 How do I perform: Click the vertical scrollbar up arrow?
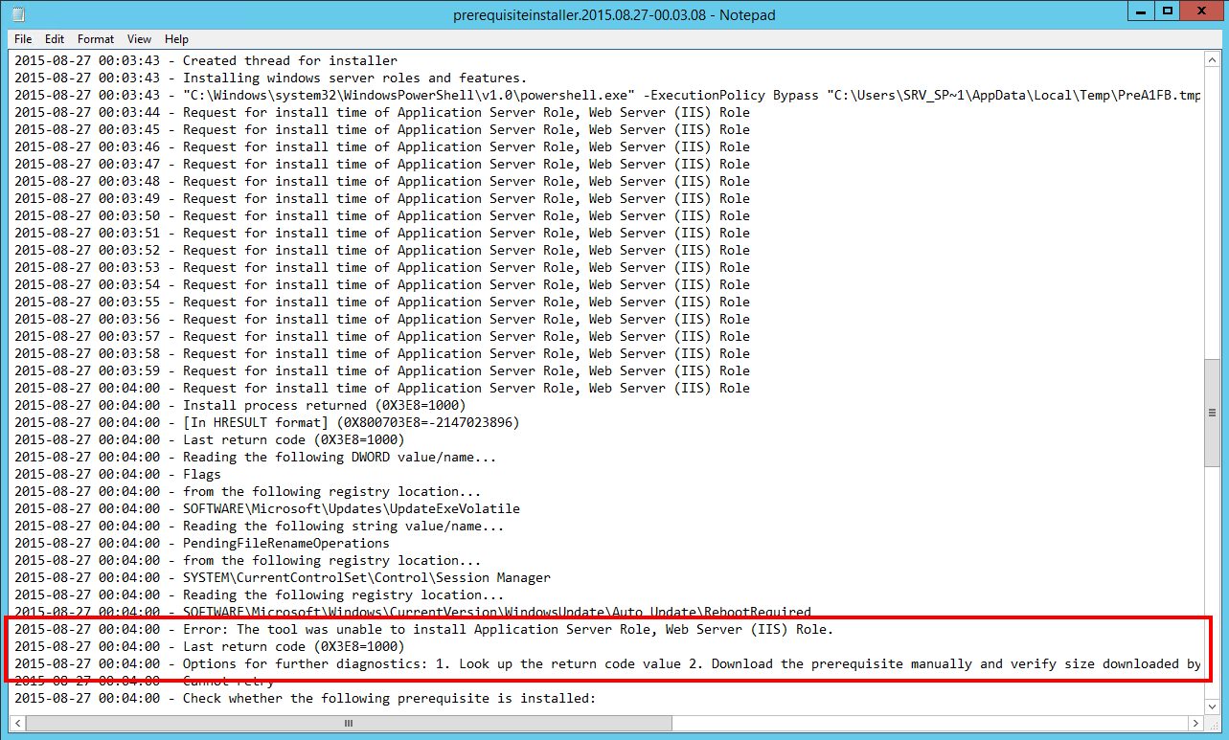tap(1212, 60)
